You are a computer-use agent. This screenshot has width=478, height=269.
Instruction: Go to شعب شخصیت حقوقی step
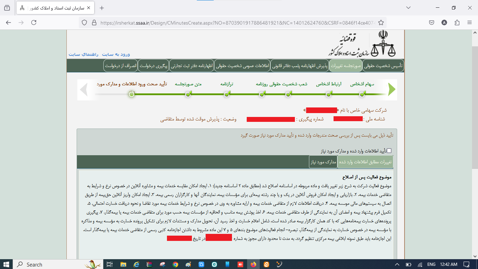pyautogui.click(x=288, y=94)
